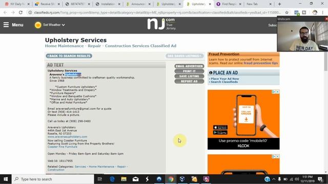The image size is (328, 184).
Task: Open Windows Start menu
Action: pyautogui.click(x=6, y=179)
